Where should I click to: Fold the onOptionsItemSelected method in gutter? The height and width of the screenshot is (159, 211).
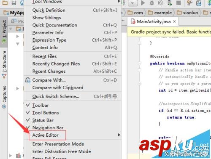140,63
